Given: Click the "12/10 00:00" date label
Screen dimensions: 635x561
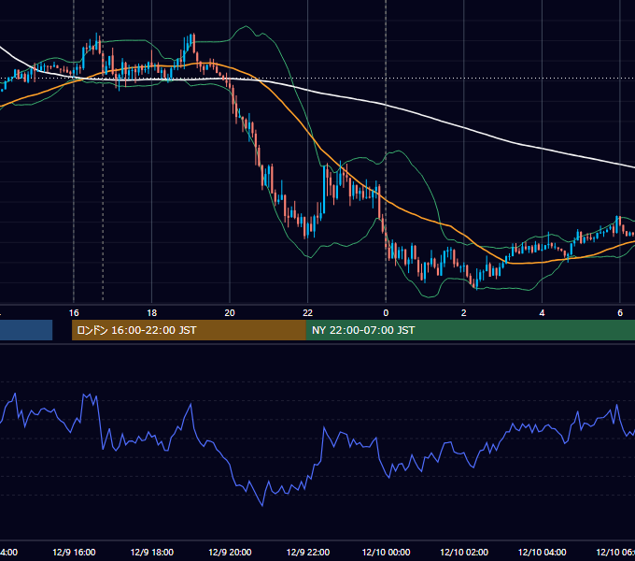Looking at the screenshot, I should pyautogui.click(x=386, y=552).
